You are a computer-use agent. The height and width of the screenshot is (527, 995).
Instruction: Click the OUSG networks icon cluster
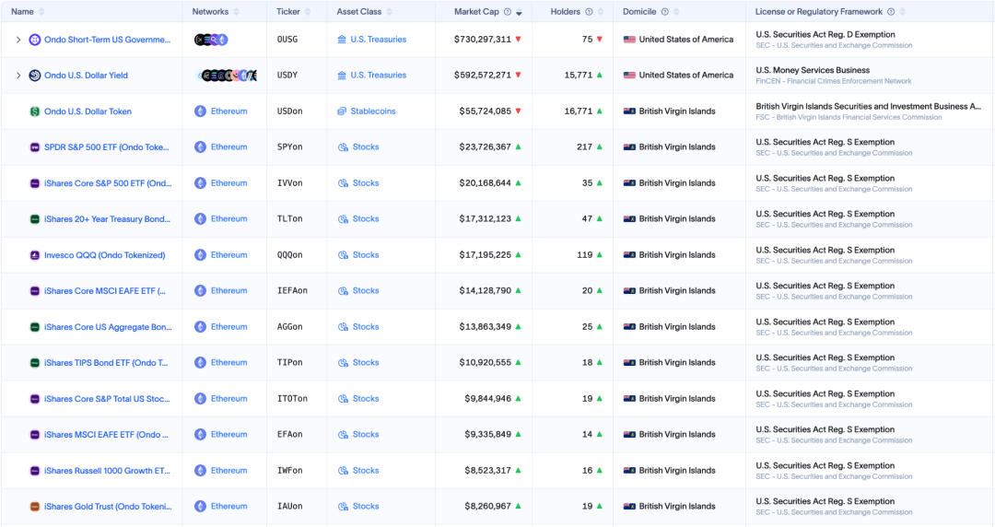click(x=211, y=40)
